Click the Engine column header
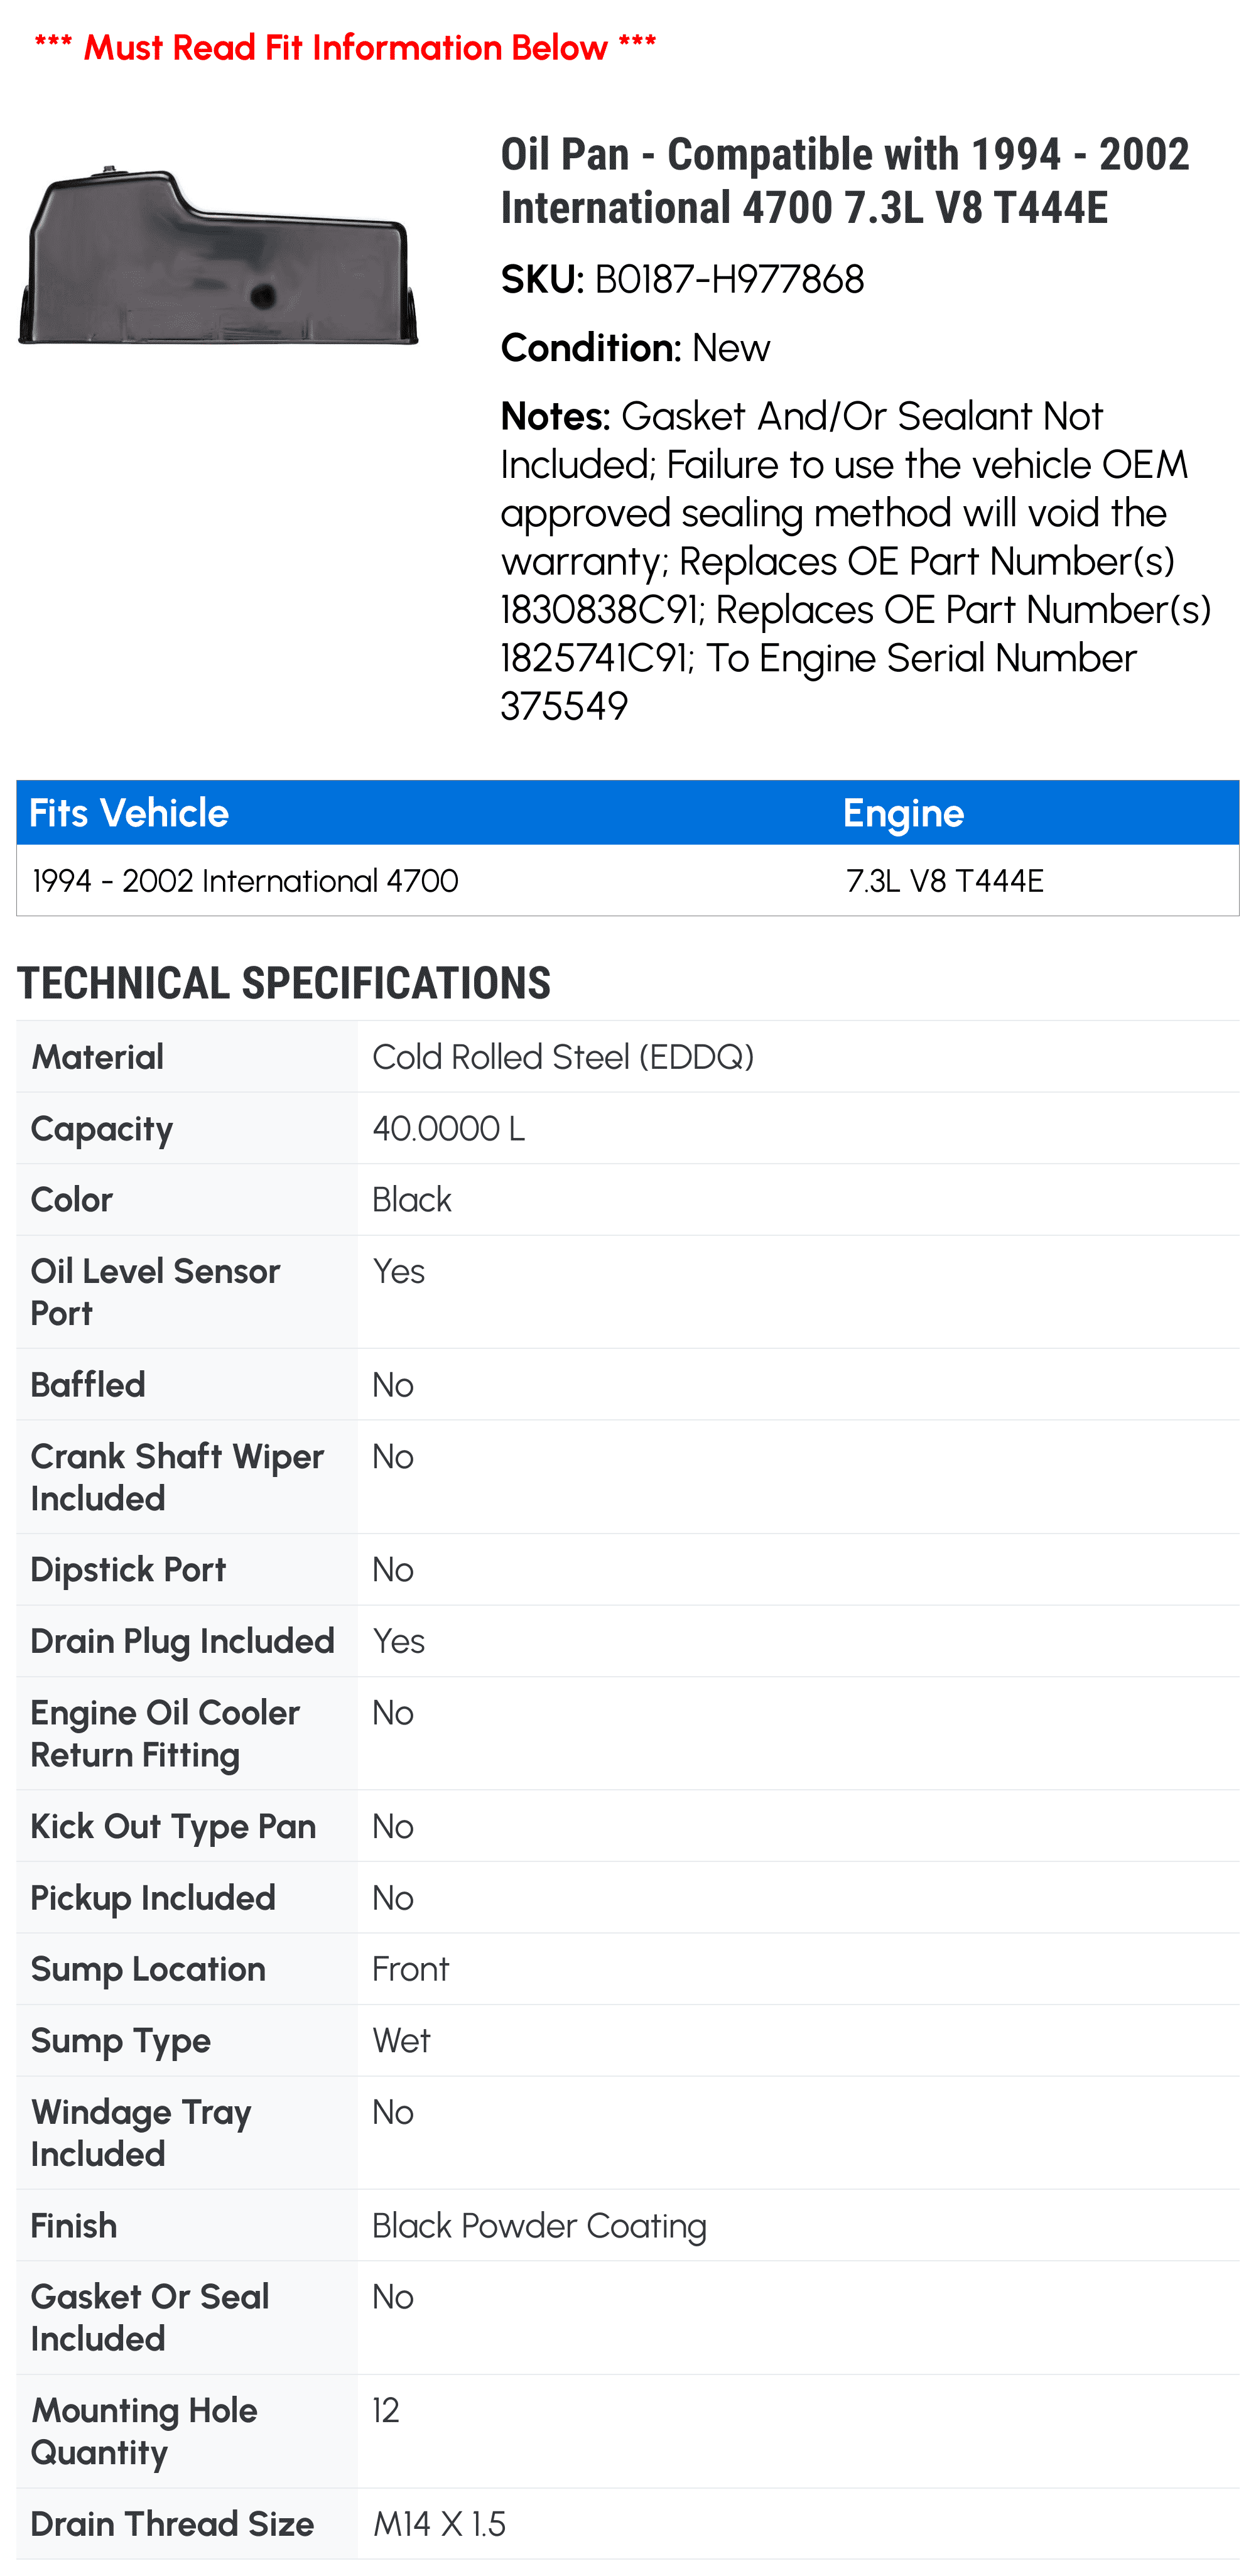 pos(903,813)
